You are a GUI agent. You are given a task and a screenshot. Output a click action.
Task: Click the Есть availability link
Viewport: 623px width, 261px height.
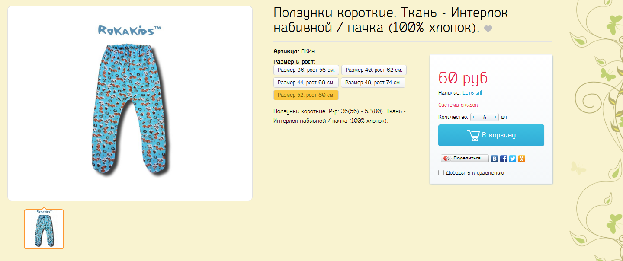click(x=468, y=93)
